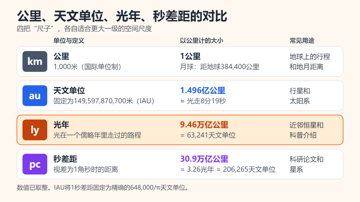This screenshot has width=360, height=202.
Task: Click the usage text 行星和
Action: [x=300, y=91]
